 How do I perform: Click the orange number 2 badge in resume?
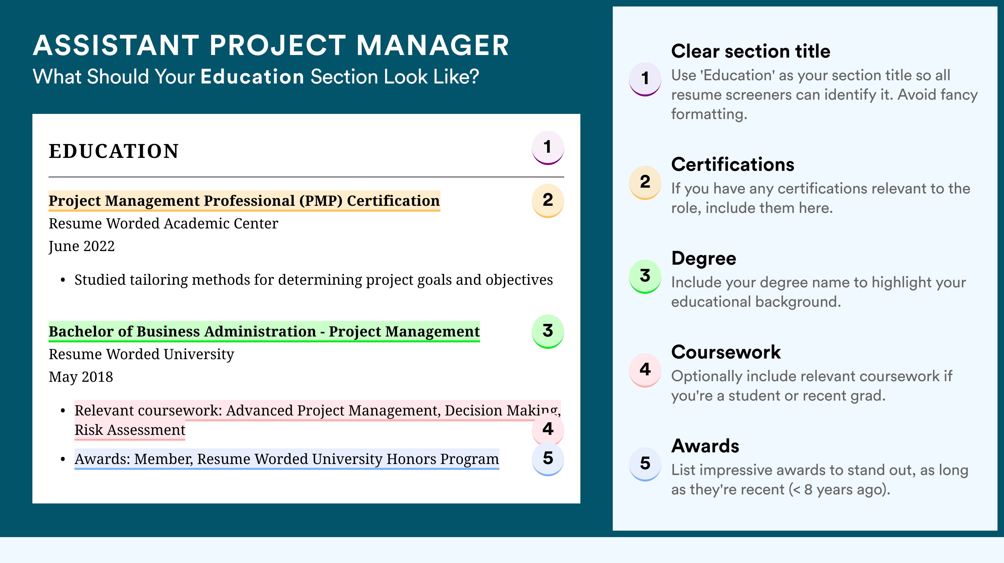coord(548,201)
